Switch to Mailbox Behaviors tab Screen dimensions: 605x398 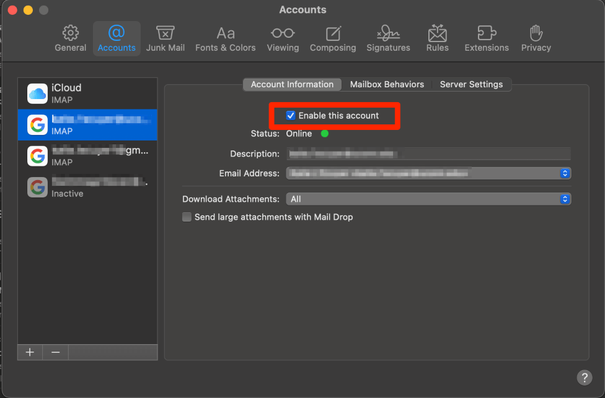pos(387,85)
